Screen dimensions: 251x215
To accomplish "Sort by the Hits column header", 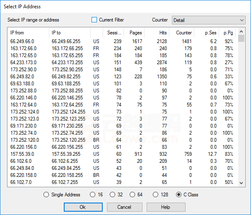I will click(x=157, y=33).
